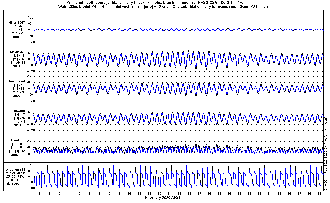Select the 'm-o centiles:' label
This screenshot has width=330, height=203.
[16, 173]
